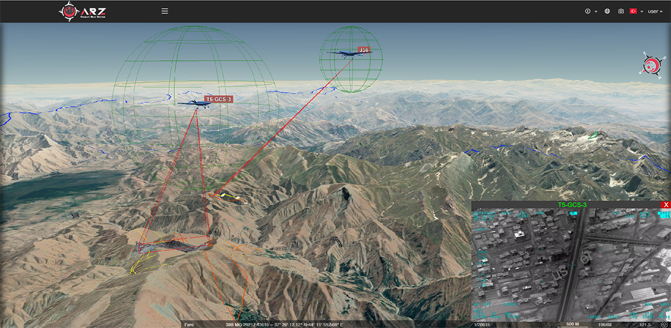Click the icon at the status bar's right end
This screenshot has height=328, width=671.
(664, 324)
